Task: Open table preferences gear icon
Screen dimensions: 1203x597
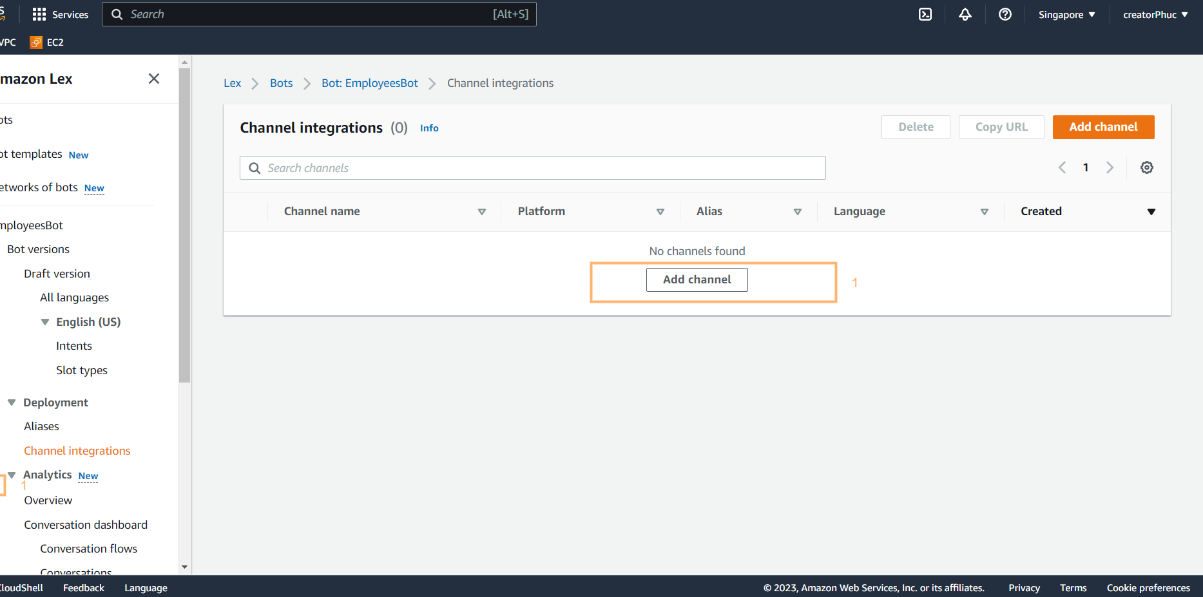Action: [1147, 167]
